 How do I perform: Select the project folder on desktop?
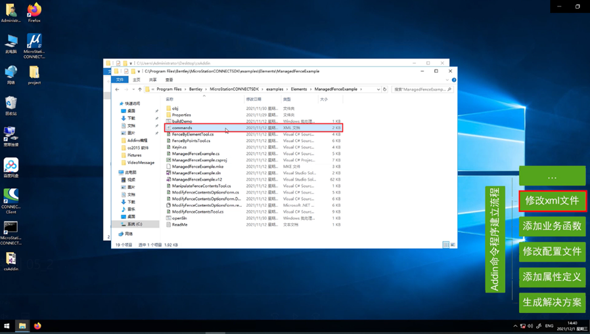pyautogui.click(x=34, y=75)
